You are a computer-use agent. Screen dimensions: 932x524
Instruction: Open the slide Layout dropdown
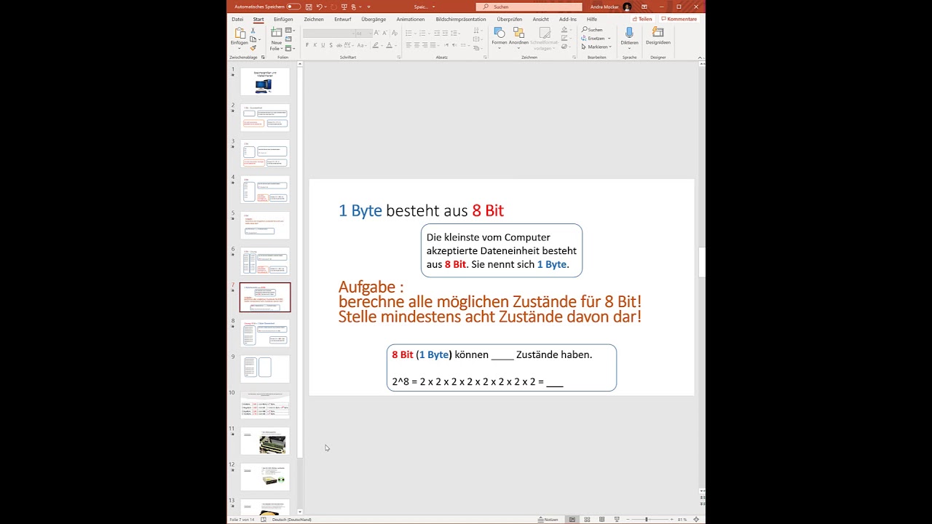291,31
